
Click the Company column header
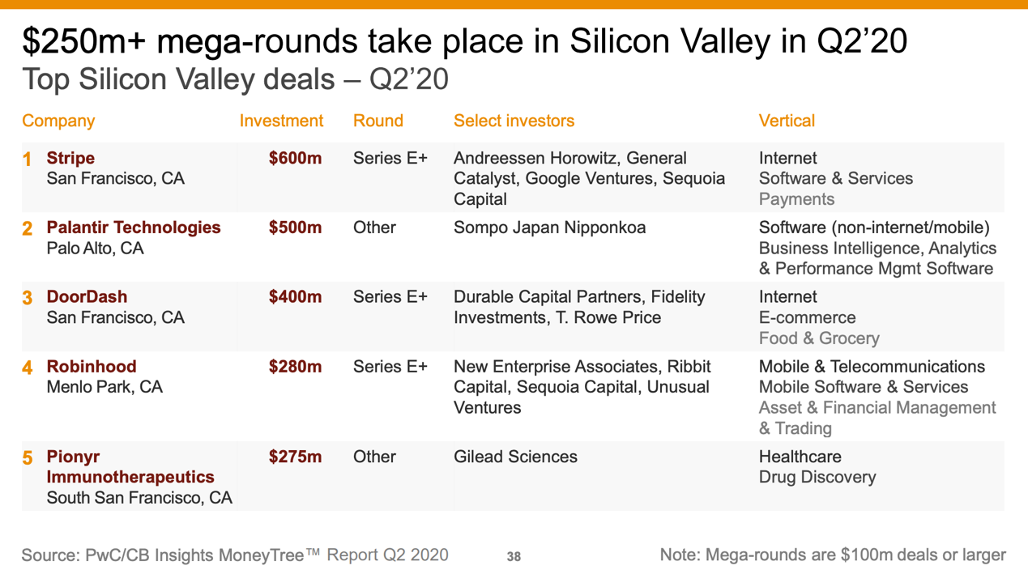coord(58,121)
